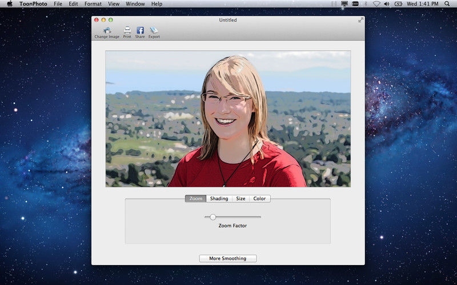Click the battery status icon

point(398,4)
